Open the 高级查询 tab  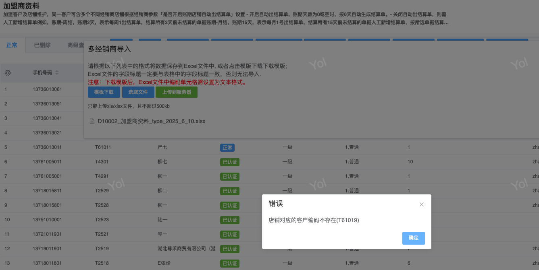click(x=75, y=45)
